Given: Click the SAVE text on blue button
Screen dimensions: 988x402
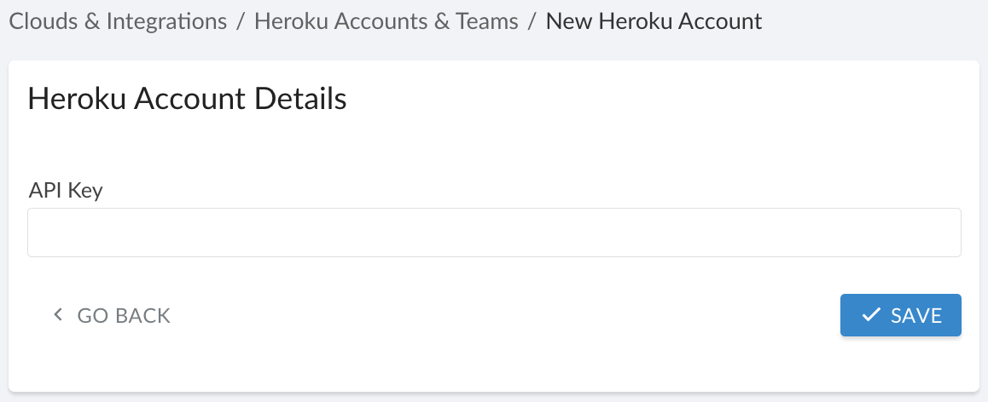Looking at the screenshot, I should [x=916, y=316].
